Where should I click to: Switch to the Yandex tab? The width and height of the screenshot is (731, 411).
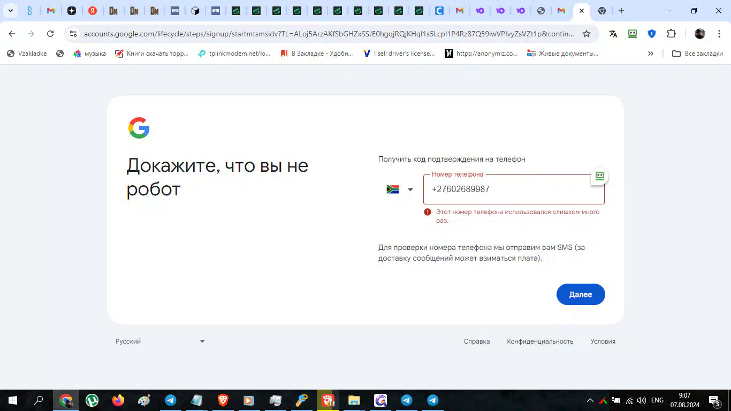[92, 11]
